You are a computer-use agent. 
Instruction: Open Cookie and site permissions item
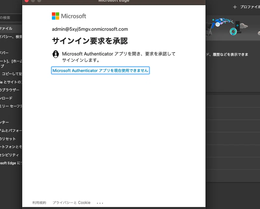click(x=11, y=82)
